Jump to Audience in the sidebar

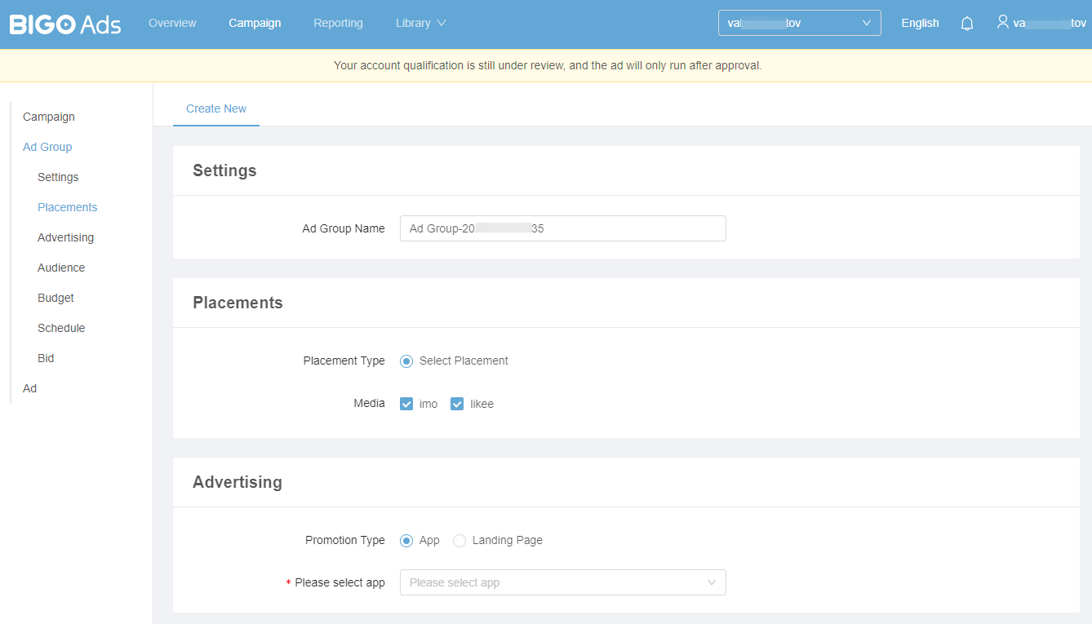(61, 268)
